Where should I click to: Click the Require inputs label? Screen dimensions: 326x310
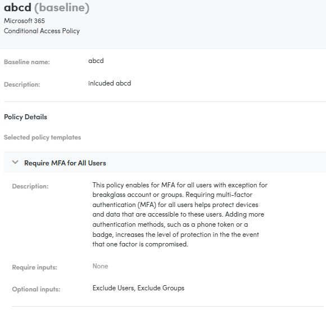[x=34, y=267]
